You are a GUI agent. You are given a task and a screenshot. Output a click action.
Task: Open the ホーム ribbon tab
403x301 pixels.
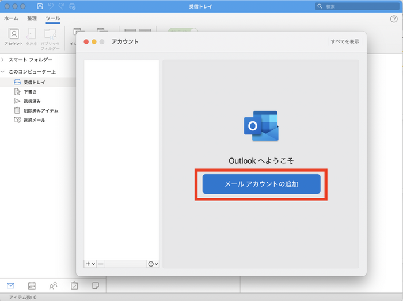pos(11,18)
